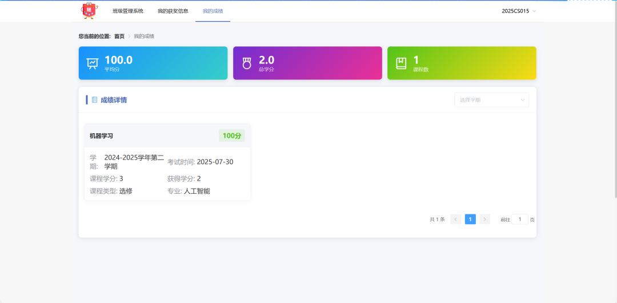The width and height of the screenshot is (617, 303).
Task: Click the 课程学分: 3 field
Action: click(106, 179)
